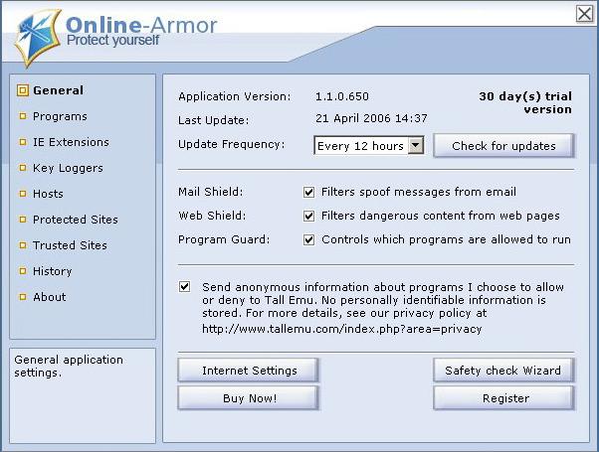Toggle the Web Shield checkbox
Screen dimensions: 599x452
click(x=308, y=216)
